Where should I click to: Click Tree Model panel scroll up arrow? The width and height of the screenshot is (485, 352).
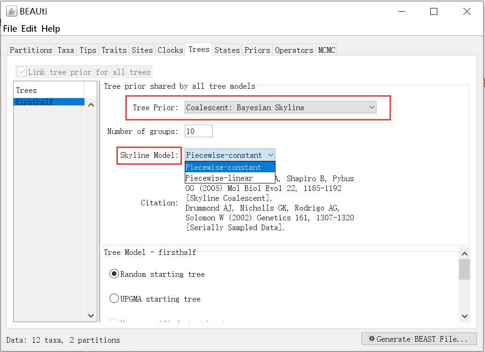(464, 254)
